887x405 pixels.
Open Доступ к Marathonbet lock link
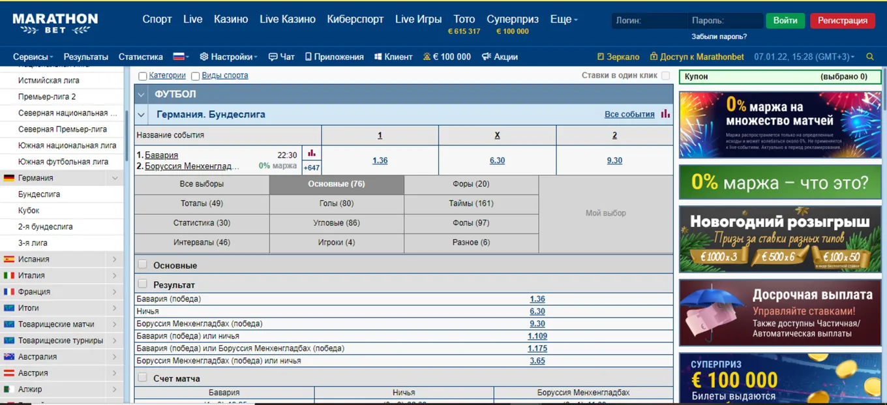[697, 57]
